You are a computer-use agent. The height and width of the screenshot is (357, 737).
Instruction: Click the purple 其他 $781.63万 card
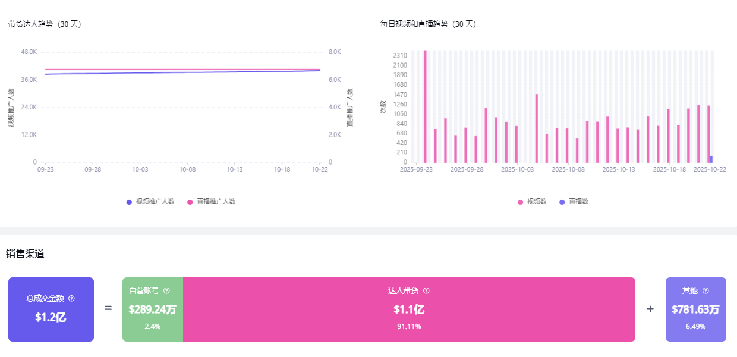point(695,309)
